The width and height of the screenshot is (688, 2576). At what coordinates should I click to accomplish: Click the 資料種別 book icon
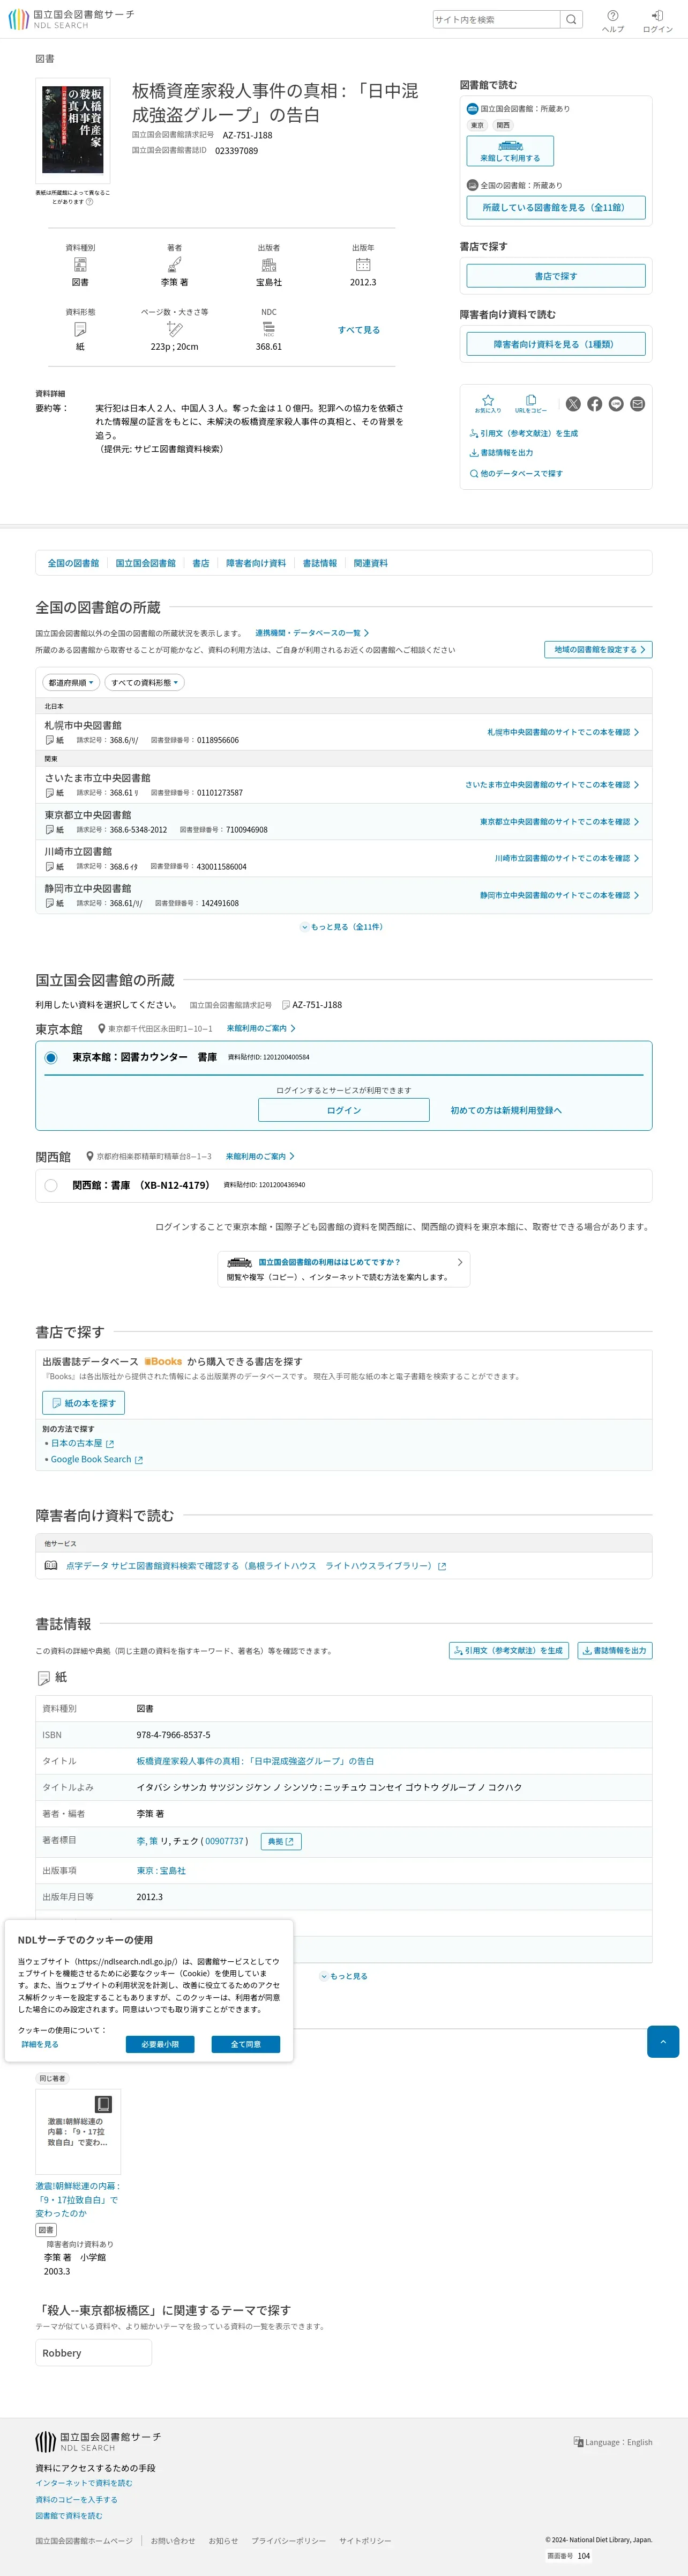coord(80,265)
